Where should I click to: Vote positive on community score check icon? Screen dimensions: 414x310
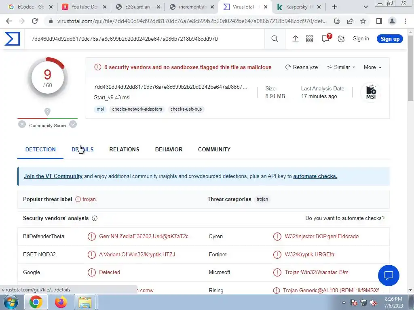tap(73, 124)
